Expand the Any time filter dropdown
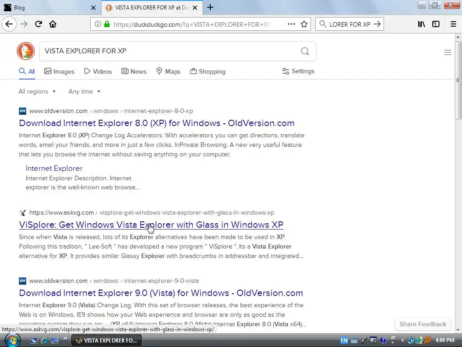The height and width of the screenshot is (347, 462). [84, 91]
